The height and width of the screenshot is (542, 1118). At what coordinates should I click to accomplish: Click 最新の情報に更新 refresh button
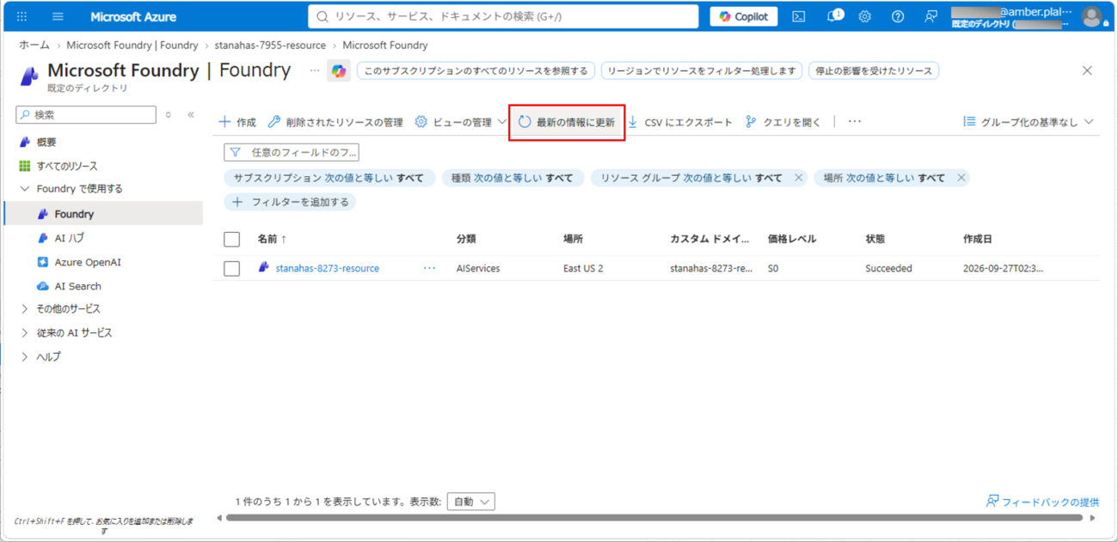[x=567, y=122]
